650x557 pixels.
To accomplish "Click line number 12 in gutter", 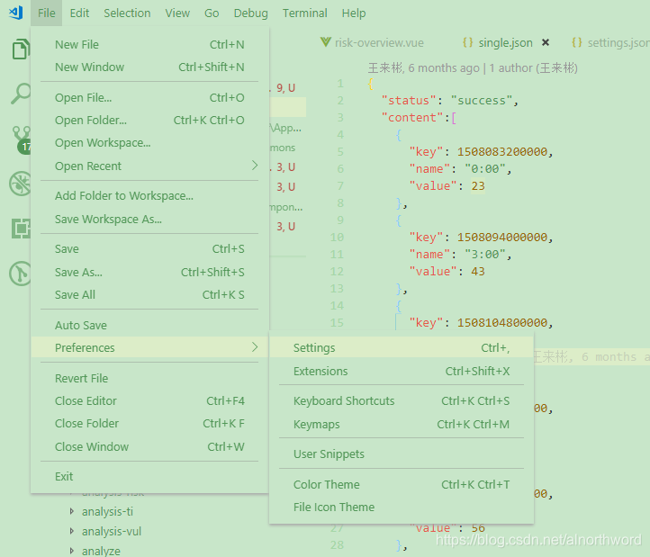I will [337, 272].
